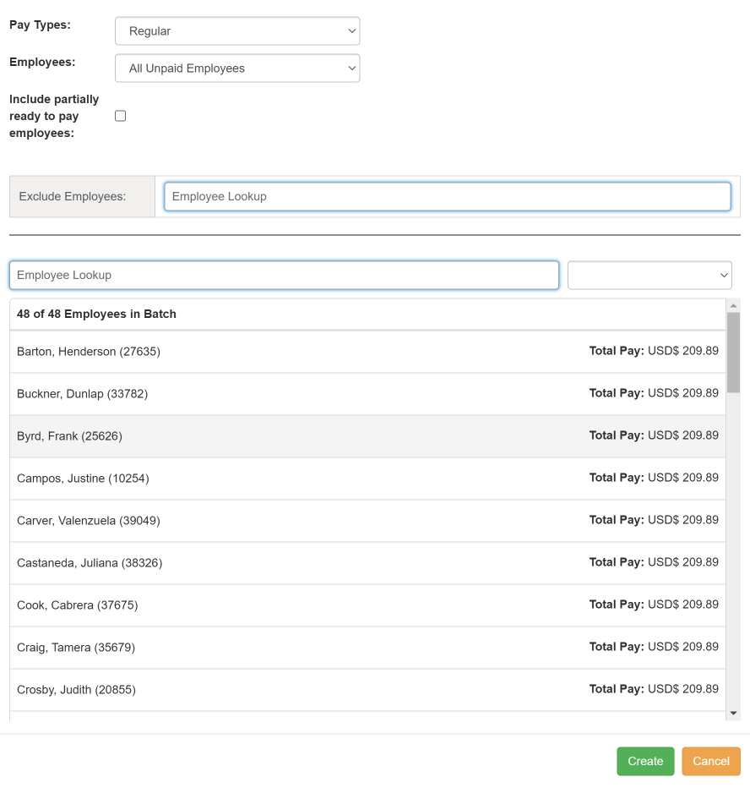
Task: Expand the Employees filter dropdown
Action: pyautogui.click(x=236, y=68)
